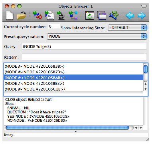This screenshot has height=145, width=152.
Task: Click the Pattern input field
Action: click(x=84, y=57)
